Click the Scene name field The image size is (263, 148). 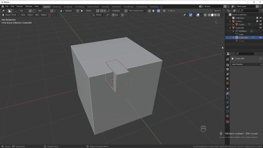pyautogui.click(x=213, y=7)
